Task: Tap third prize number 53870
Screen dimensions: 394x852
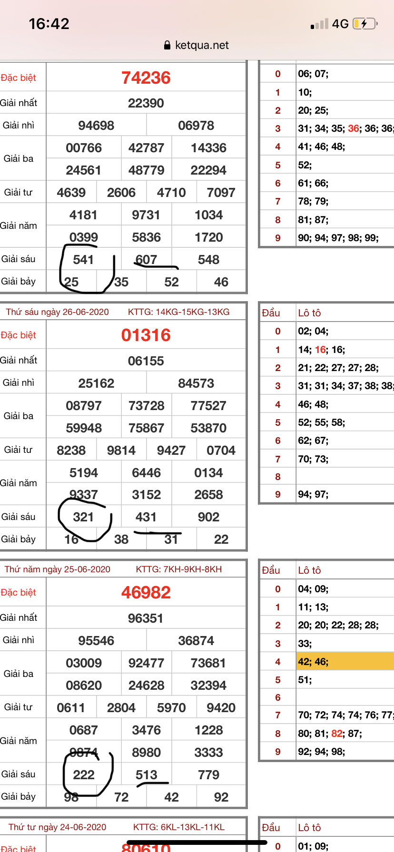Action: 208,428
